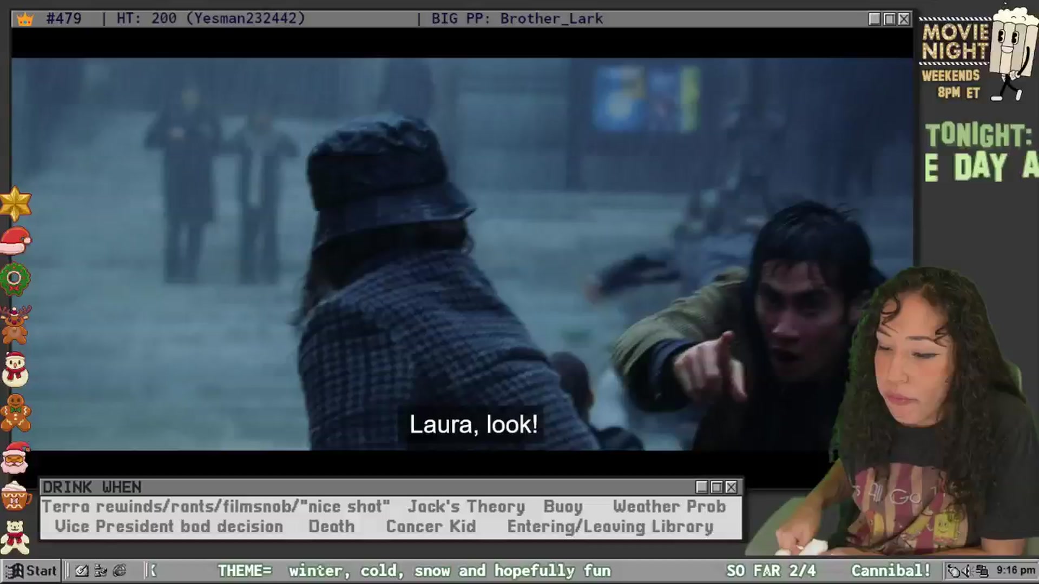Click the taskbar expand chevron
Image resolution: width=1039 pixels, height=584 pixels.
tap(153, 570)
